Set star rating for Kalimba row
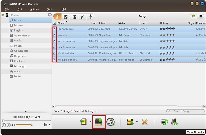206x135 pixels. (167, 35)
